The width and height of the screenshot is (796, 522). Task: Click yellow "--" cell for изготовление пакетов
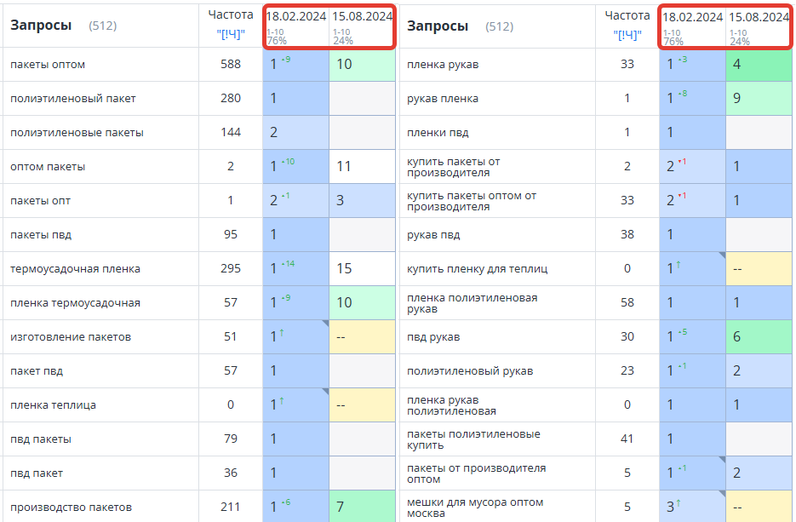coord(362,337)
